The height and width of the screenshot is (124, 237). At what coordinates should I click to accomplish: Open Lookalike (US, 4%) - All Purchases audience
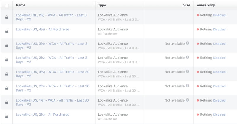coord(42,30)
